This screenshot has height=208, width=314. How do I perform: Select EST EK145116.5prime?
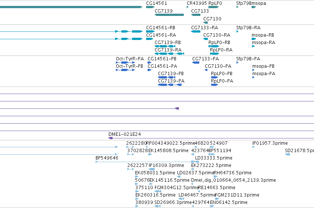pos(169,181)
